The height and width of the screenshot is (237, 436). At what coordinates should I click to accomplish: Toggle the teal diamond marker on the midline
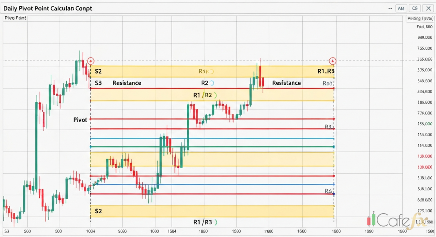tap(90, 146)
